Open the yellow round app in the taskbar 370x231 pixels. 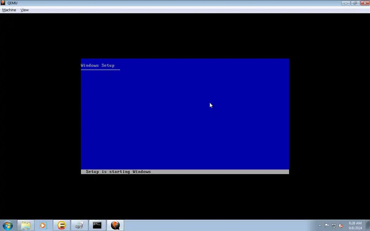click(x=61, y=225)
